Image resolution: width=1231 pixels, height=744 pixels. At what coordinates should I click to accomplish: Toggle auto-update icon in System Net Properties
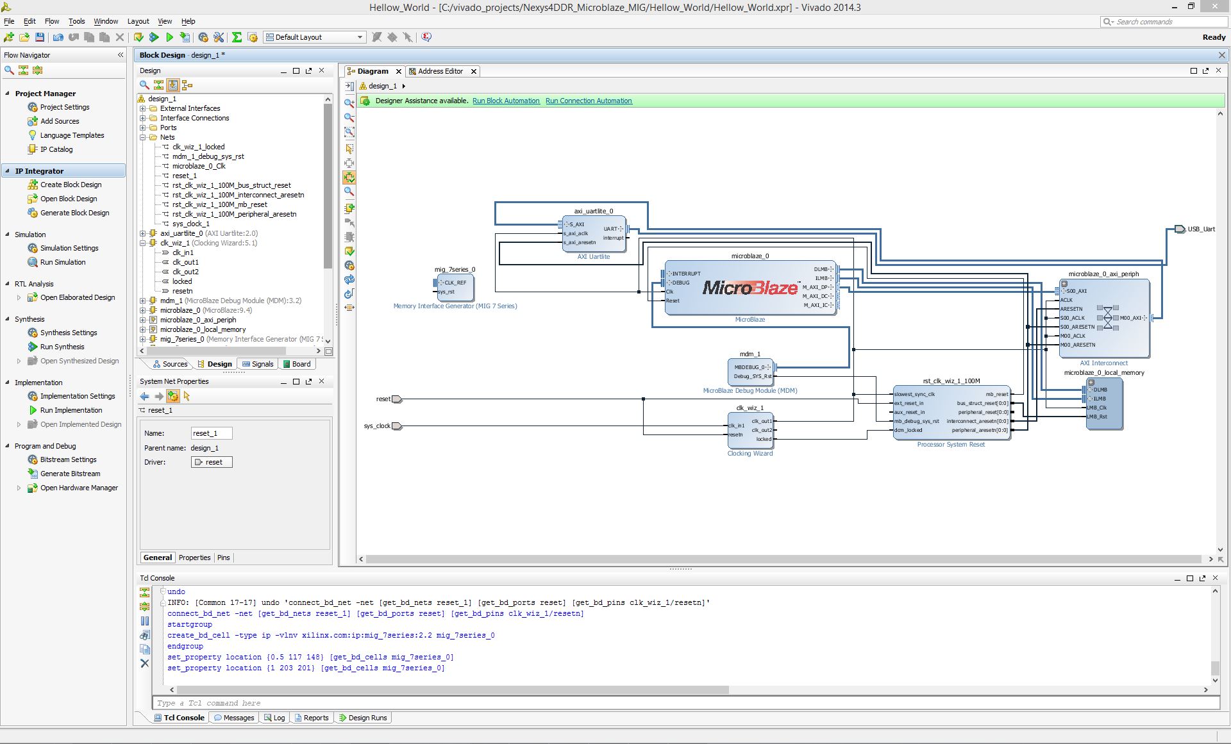tap(172, 396)
